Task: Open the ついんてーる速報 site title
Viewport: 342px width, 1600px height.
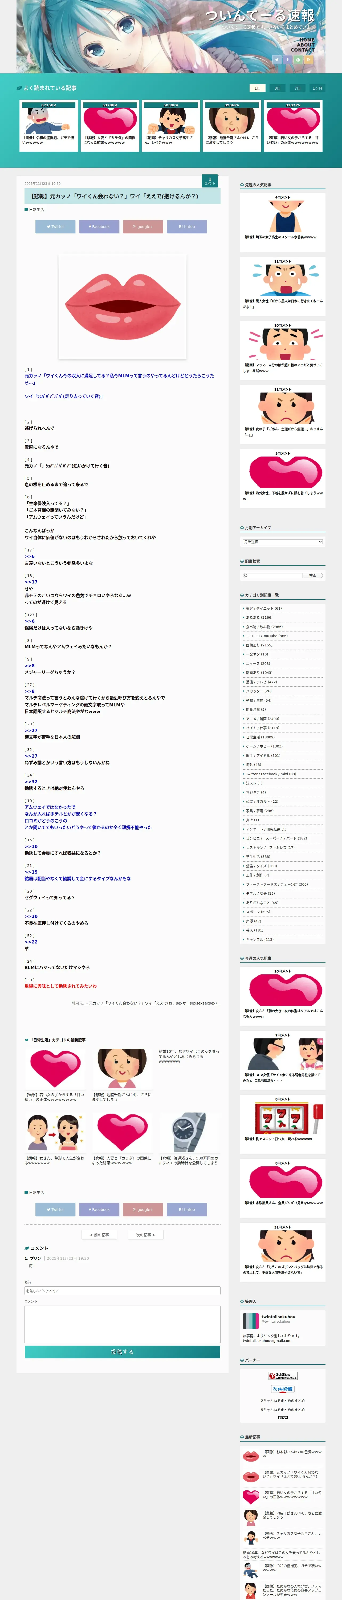Action: pyautogui.click(x=260, y=15)
